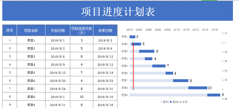Click duration cell 3 in 项目1 row
The image size is (239, 108).
click(82, 40)
